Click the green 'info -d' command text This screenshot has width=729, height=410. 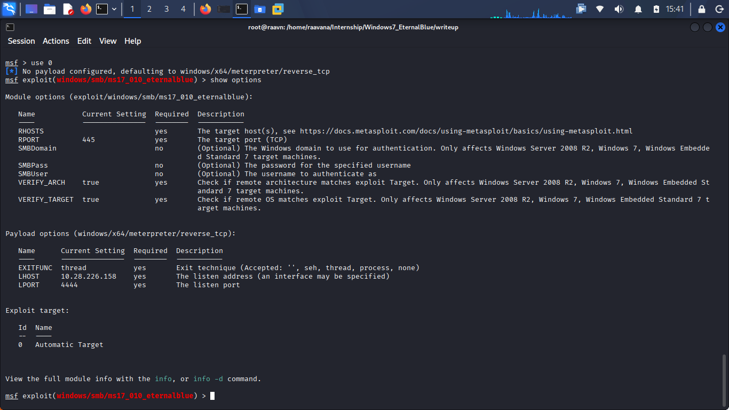coord(208,379)
